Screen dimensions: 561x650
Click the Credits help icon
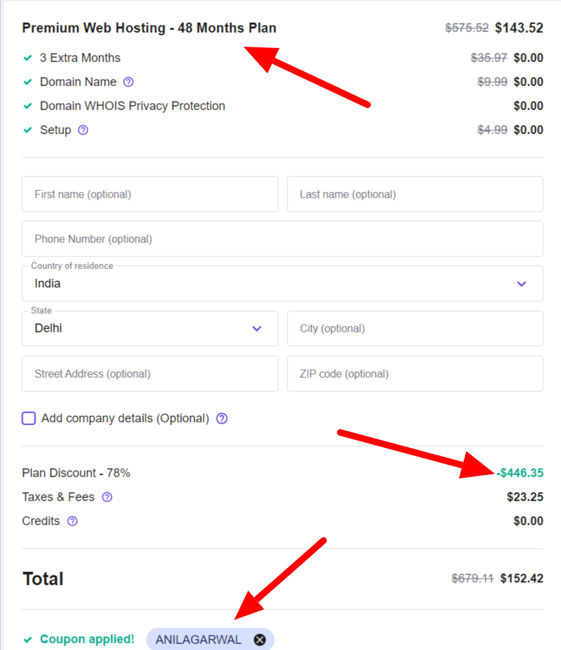pos(72,521)
